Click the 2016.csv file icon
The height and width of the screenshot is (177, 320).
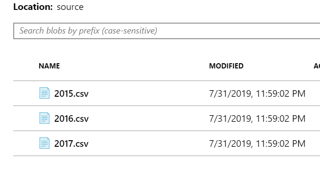pyautogui.click(x=44, y=118)
